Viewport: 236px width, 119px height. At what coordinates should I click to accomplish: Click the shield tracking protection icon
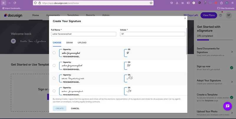click(x=35, y=3)
